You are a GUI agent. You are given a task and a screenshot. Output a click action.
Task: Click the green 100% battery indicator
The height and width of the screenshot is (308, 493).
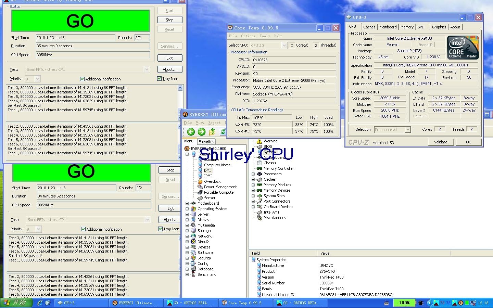(404, 303)
